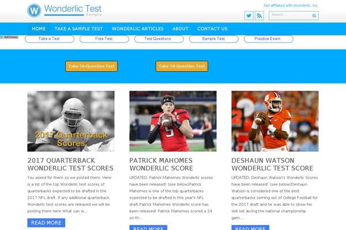This screenshot has width=346, height=230.
Task: Open the Deshaun Watson article photo
Action: [275, 121]
